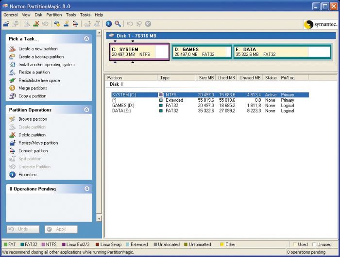
Task: Click the Browse partition operation icon
Action: coord(12,119)
